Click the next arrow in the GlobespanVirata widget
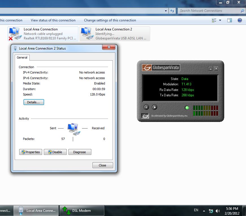 (155, 107)
